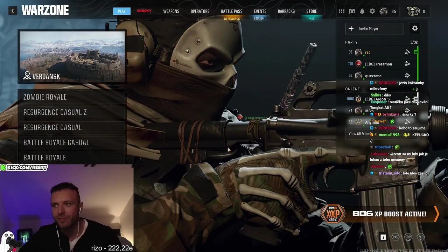Click ONLINE section header
The height and width of the screenshot is (252, 448).
pos(352,89)
